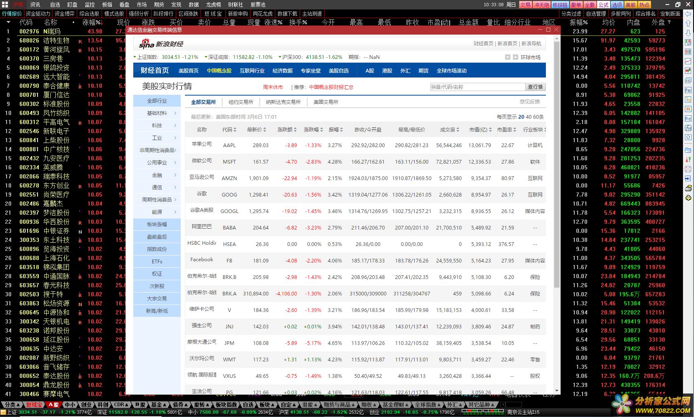Sort by 最新价 column arrows

(264, 130)
